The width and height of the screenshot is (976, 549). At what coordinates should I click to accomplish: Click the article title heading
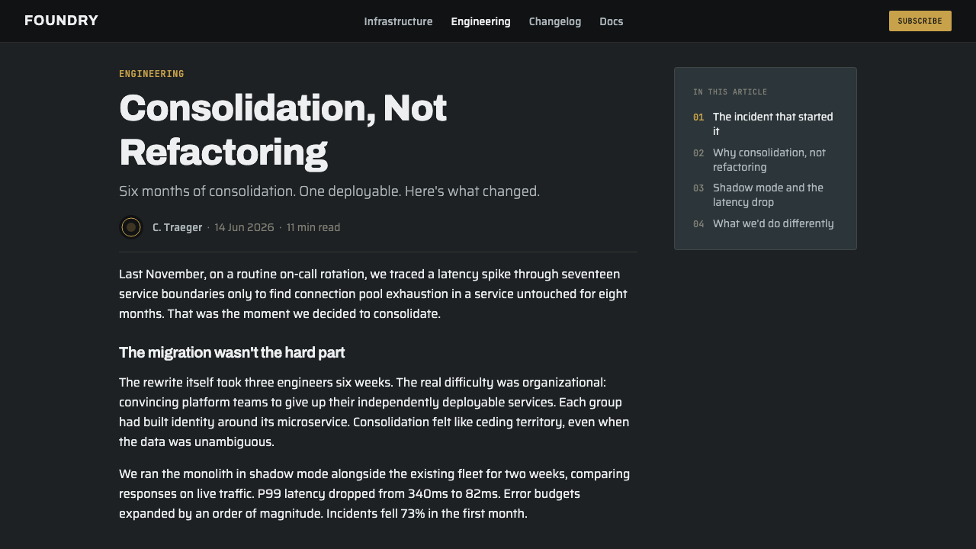[x=283, y=130]
